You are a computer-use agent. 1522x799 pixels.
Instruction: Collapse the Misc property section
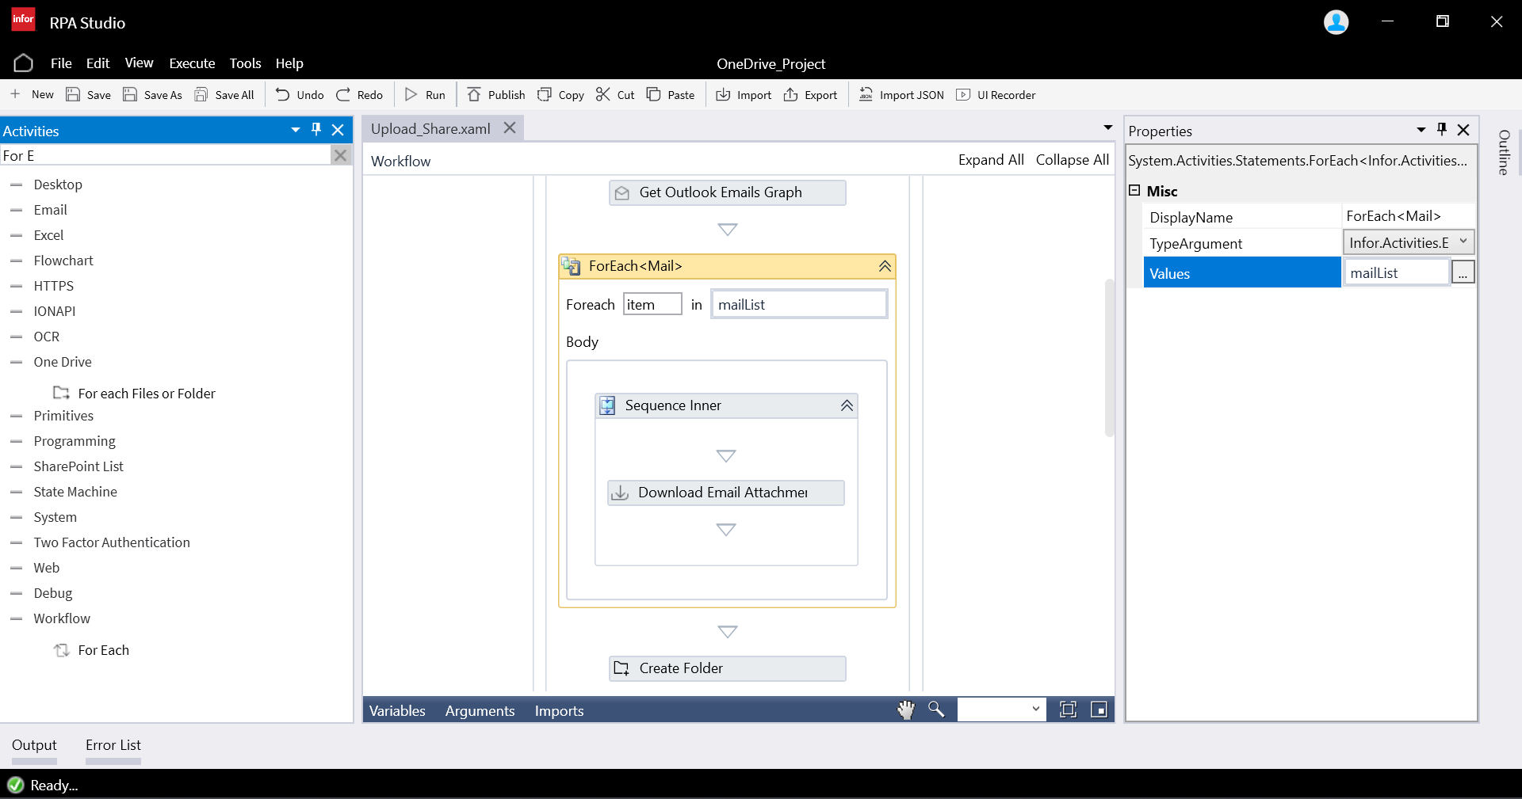point(1134,191)
